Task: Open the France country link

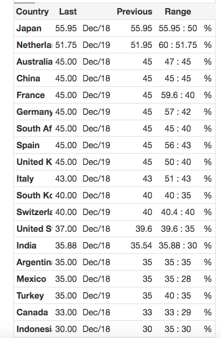Action: tap(31, 95)
